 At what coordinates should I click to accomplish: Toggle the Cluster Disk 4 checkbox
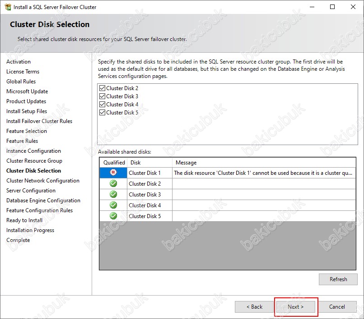tap(102, 105)
